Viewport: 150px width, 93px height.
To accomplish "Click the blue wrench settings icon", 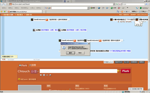I will [x=137, y=8].
